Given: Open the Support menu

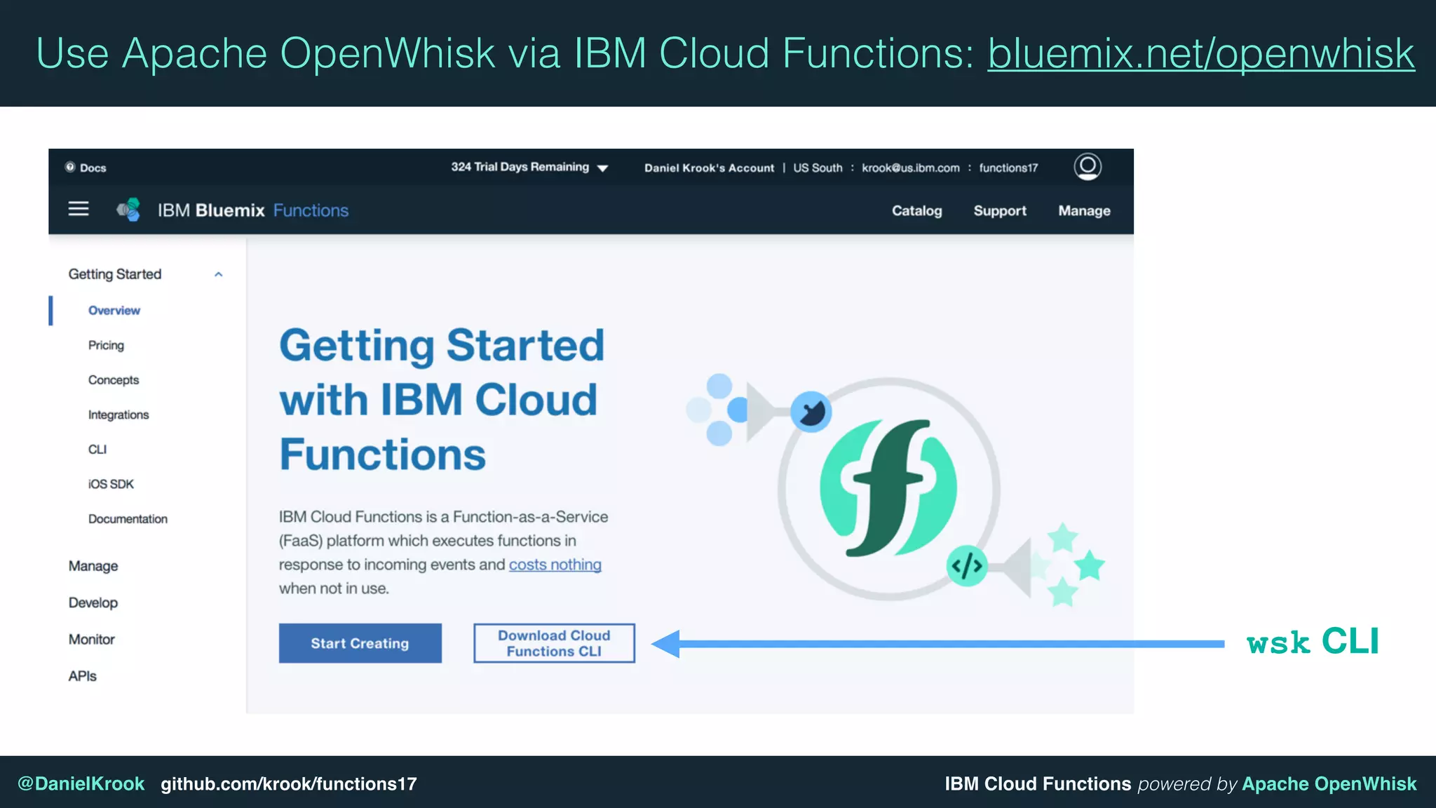Looking at the screenshot, I should 1000,210.
